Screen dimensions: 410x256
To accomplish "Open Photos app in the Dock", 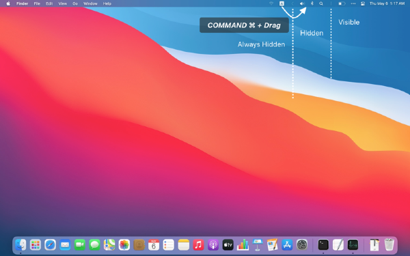I will pyautogui.click(x=124, y=245).
